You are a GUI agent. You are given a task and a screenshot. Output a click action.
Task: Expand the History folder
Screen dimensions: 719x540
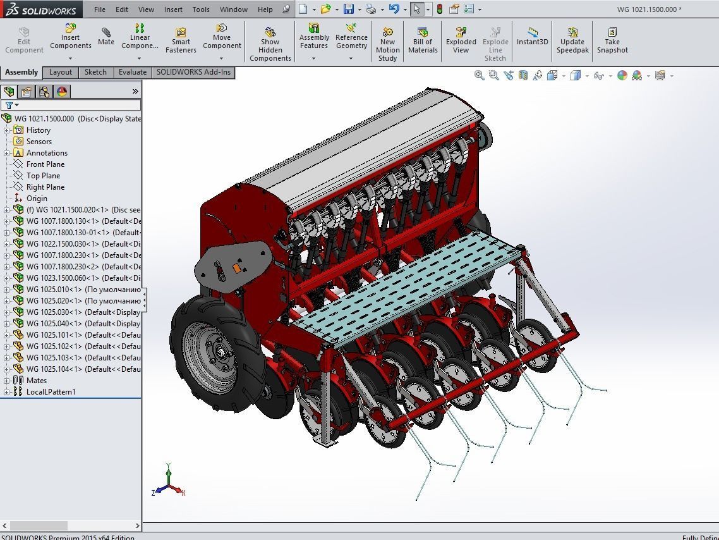pos(6,130)
